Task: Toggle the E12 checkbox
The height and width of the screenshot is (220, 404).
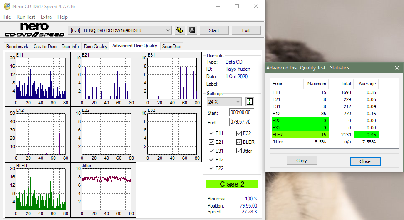Action: [211, 159]
